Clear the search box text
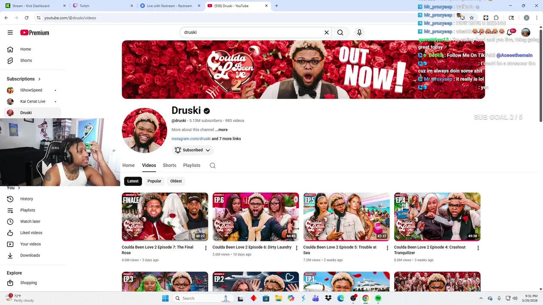Image resolution: width=543 pixels, height=305 pixels. (x=327, y=32)
